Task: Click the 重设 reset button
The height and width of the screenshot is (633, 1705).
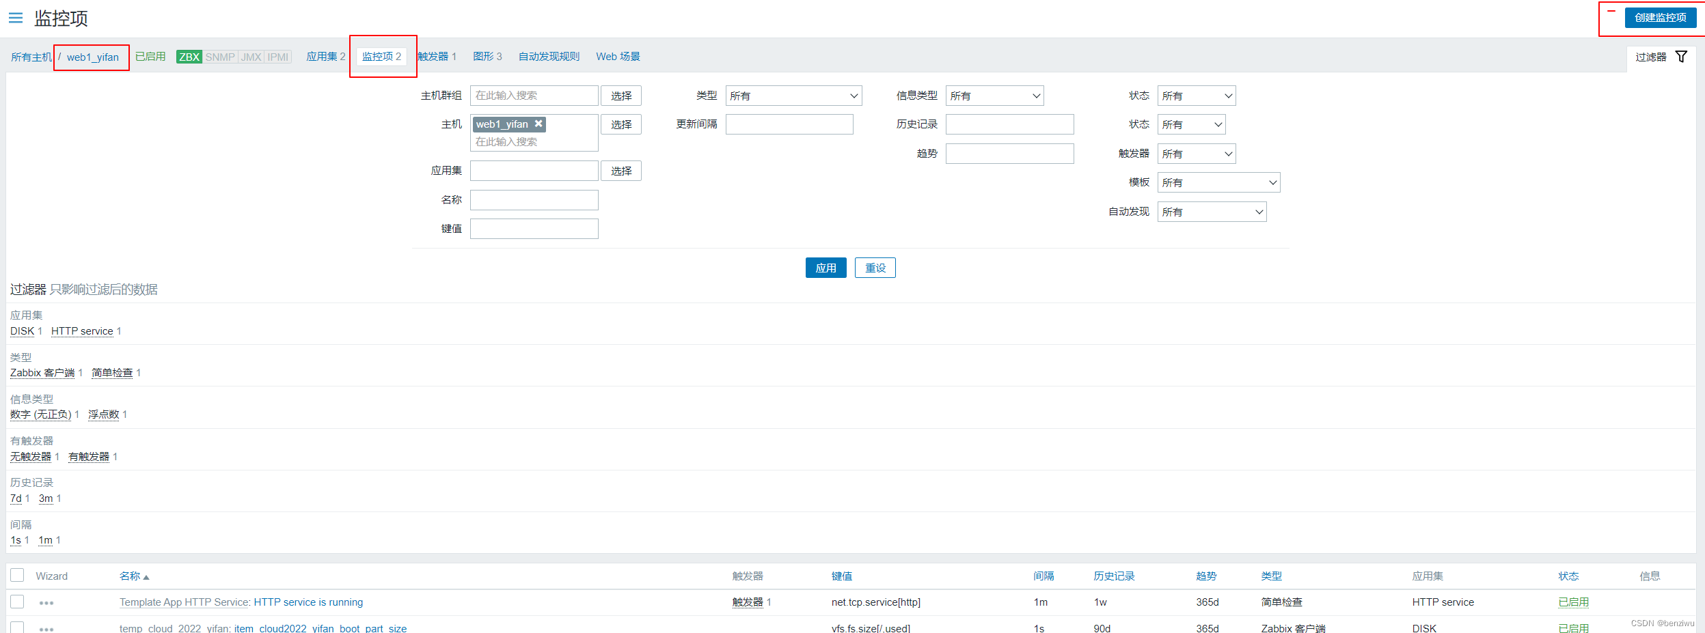Action: coord(875,268)
